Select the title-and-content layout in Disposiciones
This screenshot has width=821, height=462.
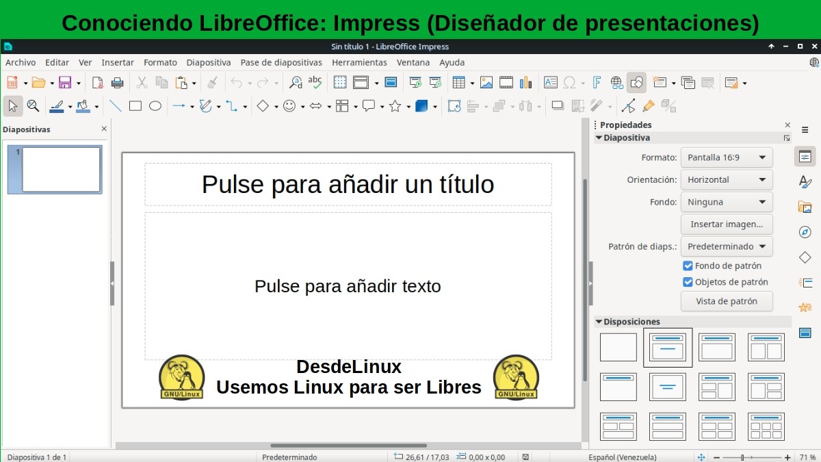pyautogui.click(x=667, y=346)
